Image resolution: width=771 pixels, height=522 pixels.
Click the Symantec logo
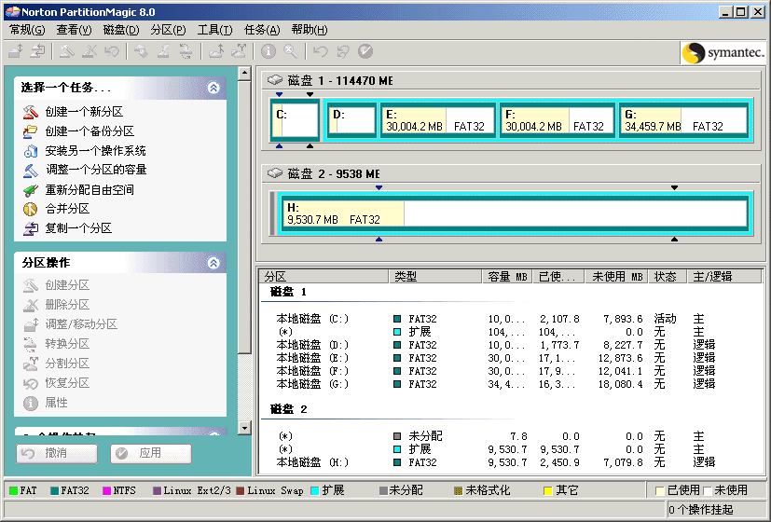723,52
